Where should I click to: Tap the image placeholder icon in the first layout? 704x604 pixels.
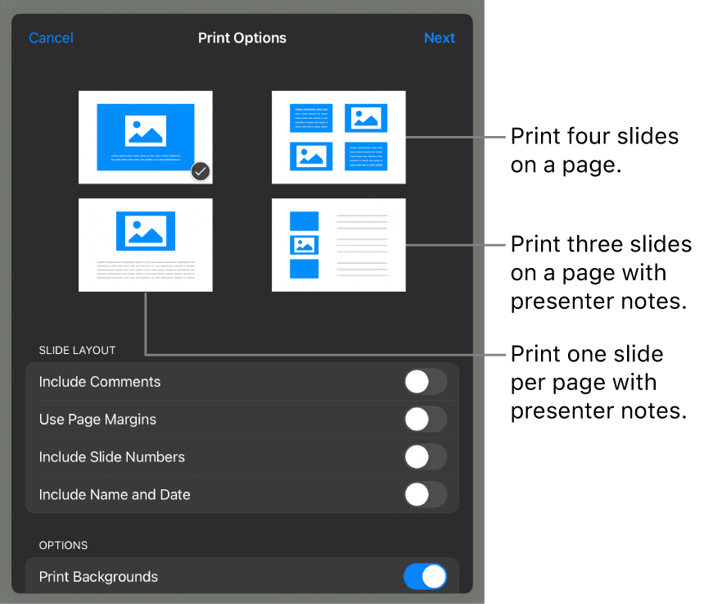[x=146, y=131]
